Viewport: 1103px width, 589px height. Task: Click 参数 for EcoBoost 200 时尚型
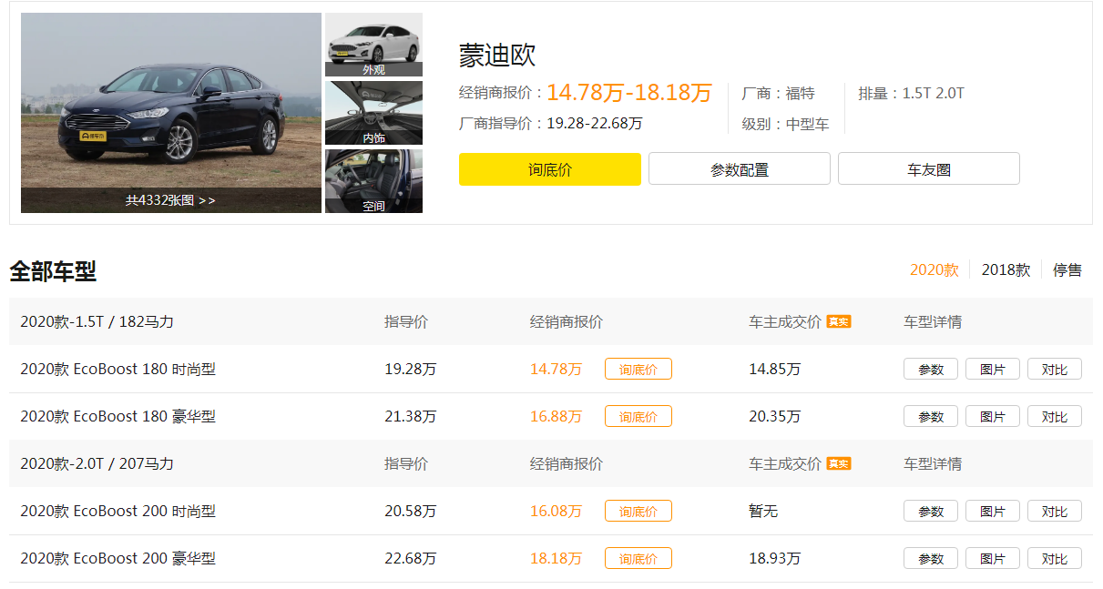931,511
